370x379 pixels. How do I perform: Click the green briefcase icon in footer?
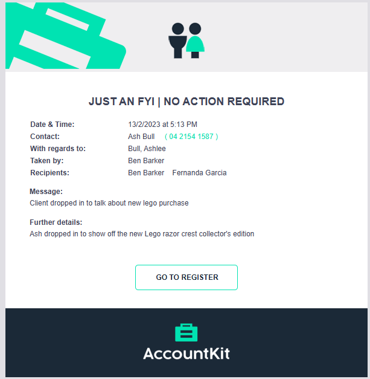point(187,332)
